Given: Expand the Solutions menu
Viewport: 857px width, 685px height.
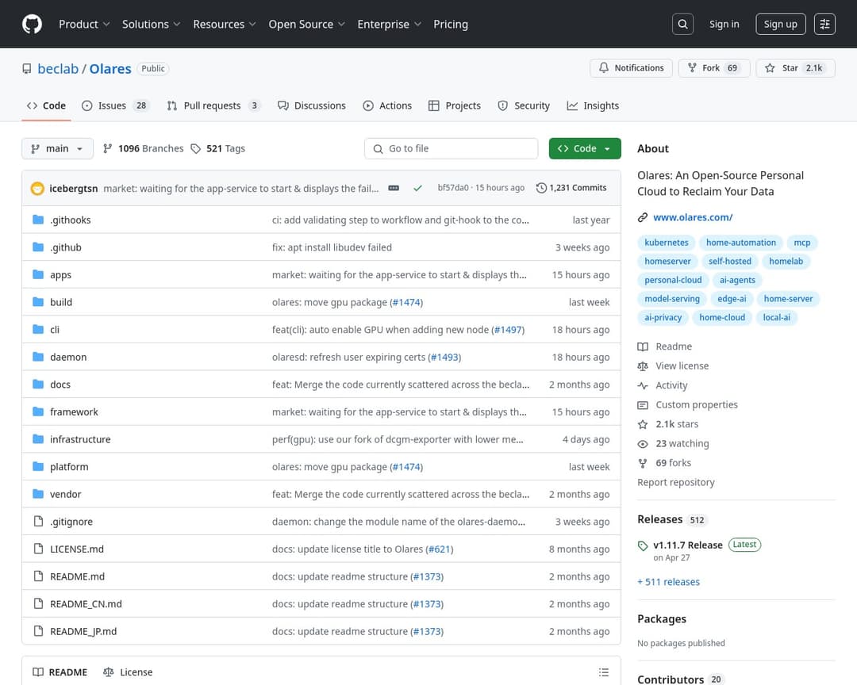Looking at the screenshot, I should (151, 24).
